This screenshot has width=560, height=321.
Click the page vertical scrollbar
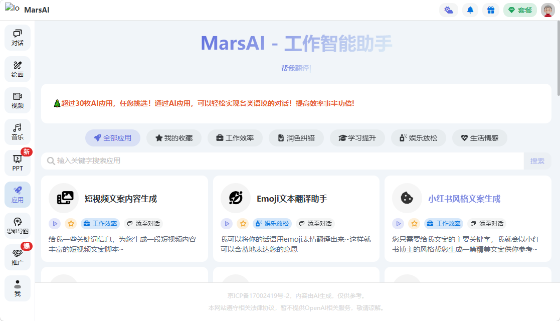click(x=558, y=58)
